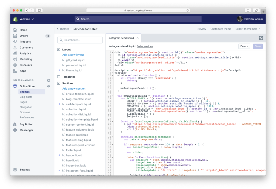The height and width of the screenshot is (189, 276).
Task: Fold the code block at line 1
Action: (x=112, y=52)
